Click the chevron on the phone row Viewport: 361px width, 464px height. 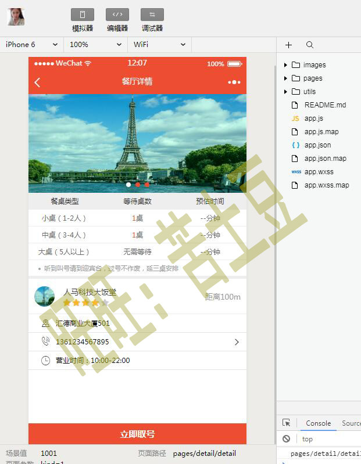(237, 342)
